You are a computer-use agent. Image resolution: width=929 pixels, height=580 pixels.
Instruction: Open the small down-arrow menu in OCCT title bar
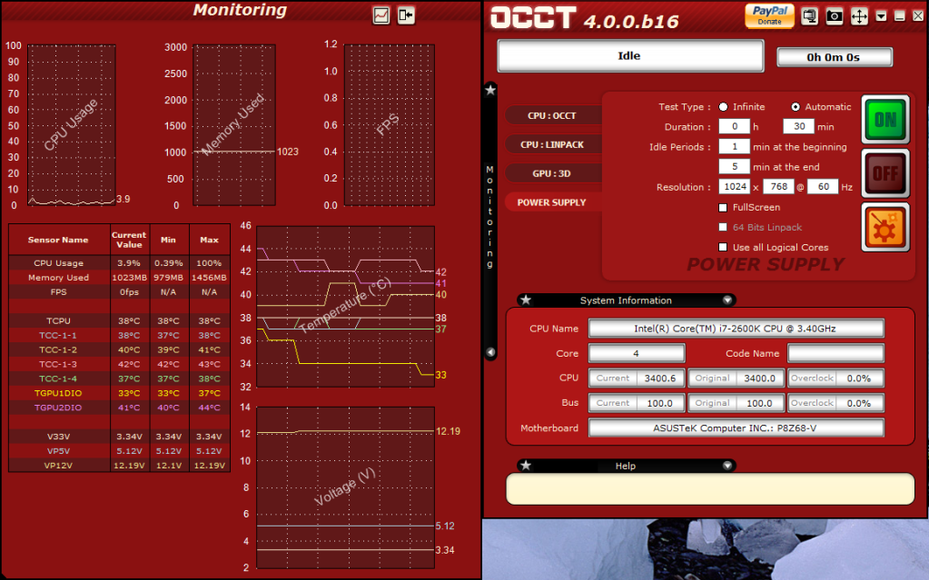click(882, 16)
